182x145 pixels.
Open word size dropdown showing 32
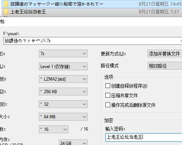[x=63, y=104]
